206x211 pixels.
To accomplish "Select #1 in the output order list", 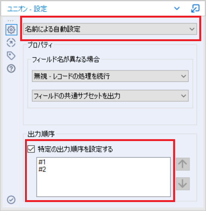I will (x=42, y=162).
